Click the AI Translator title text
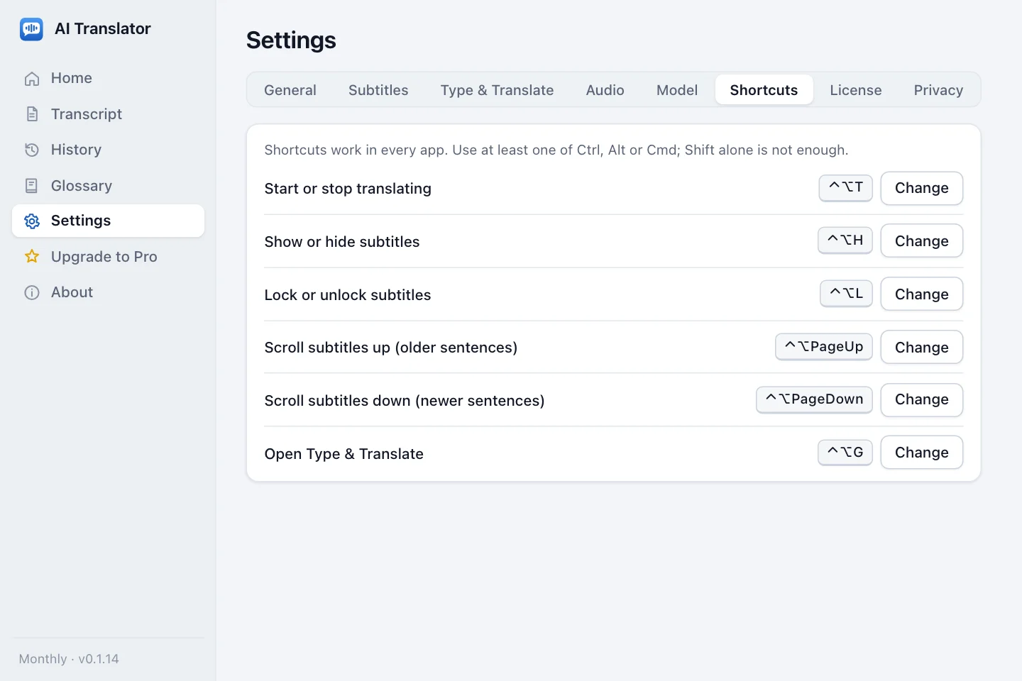 (x=103, y=29)
